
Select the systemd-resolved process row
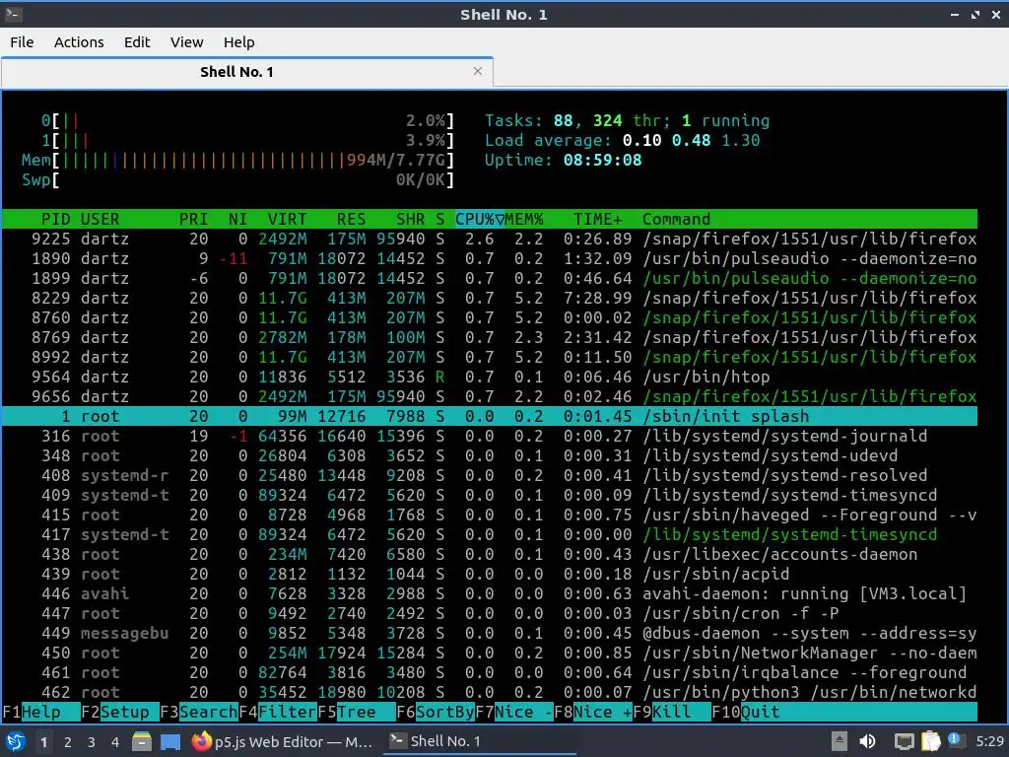[x=490, y=475]
